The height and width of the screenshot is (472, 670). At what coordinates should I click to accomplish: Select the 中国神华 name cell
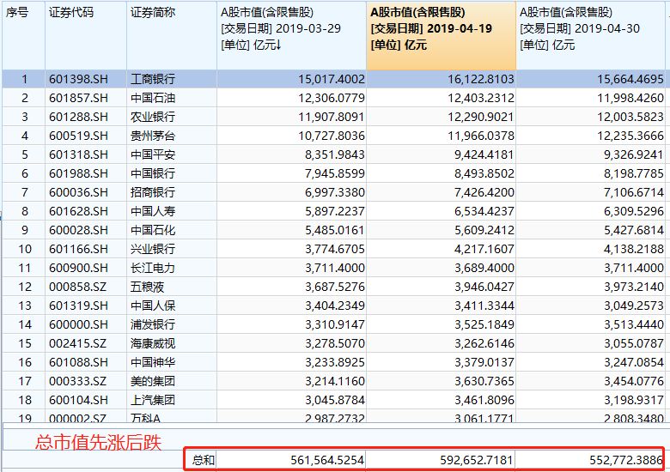[x=172, y=362]
